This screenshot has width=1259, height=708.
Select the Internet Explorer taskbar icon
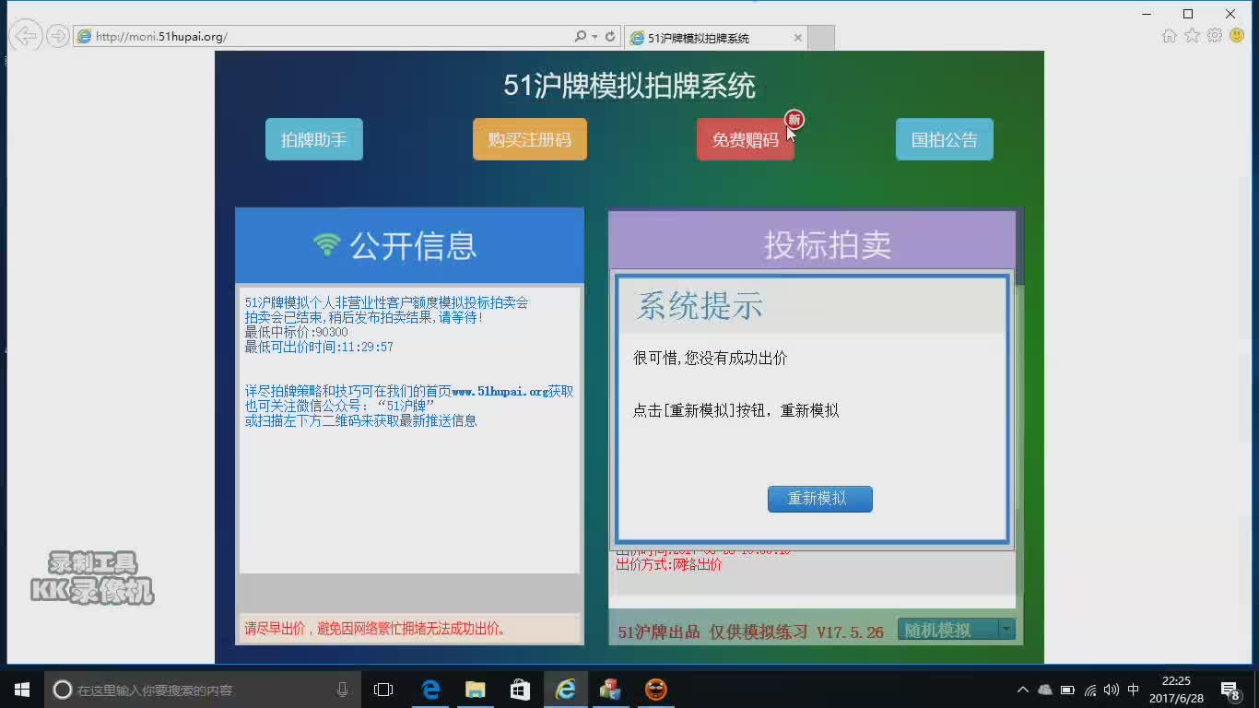pos(565,690)
